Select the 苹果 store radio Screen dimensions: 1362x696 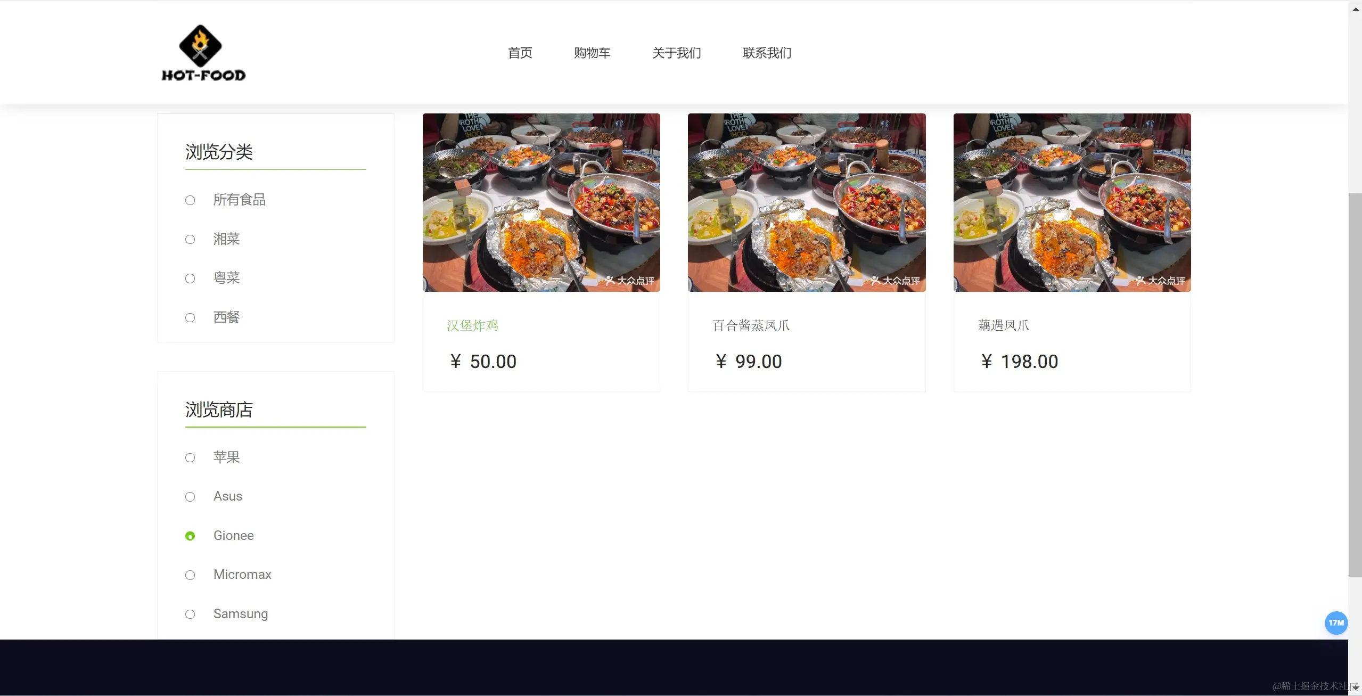click(190, 458)
